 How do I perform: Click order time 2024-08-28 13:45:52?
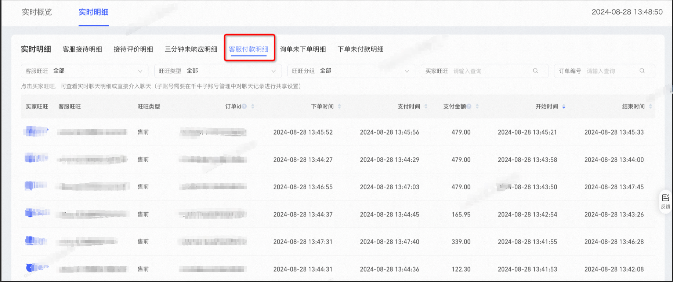[x=303, y=132]
